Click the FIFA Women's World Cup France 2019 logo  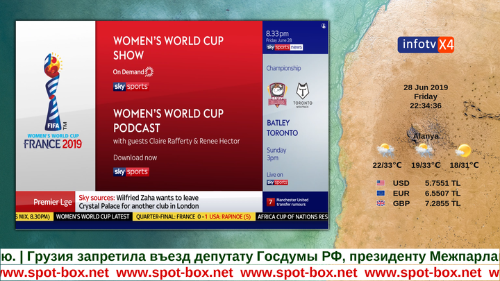point(53,101)
